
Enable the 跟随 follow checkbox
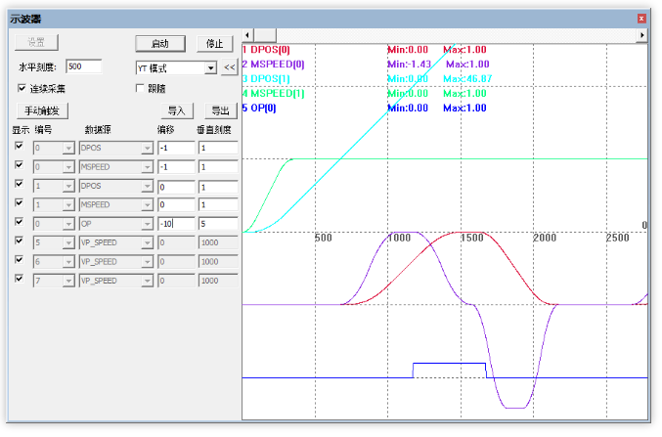pos(140,88)
